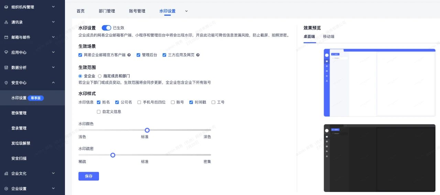The height and width of the screenshot is (195, 440).
Task: Uncheck the 三方应用及网页 checkbox
Action: [164, 55]
